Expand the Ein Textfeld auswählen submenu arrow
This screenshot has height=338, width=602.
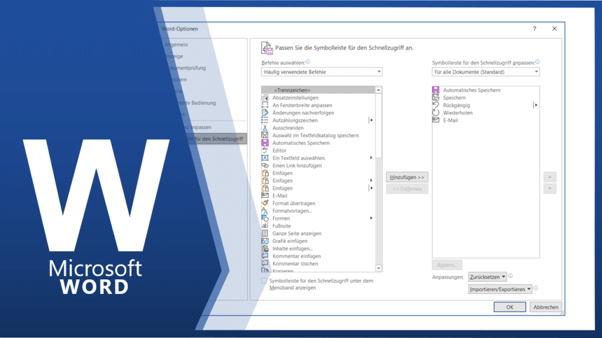(x=372, y=158)
